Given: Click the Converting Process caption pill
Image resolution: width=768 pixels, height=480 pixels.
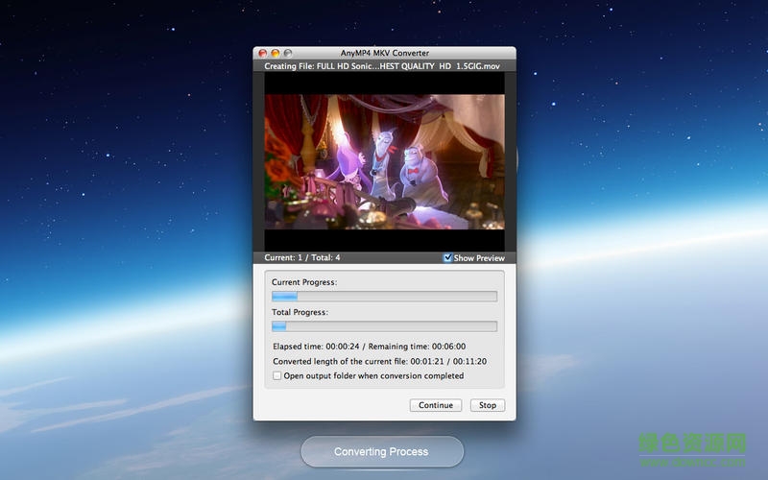Looking at the screenshot, I should [381, 451].
